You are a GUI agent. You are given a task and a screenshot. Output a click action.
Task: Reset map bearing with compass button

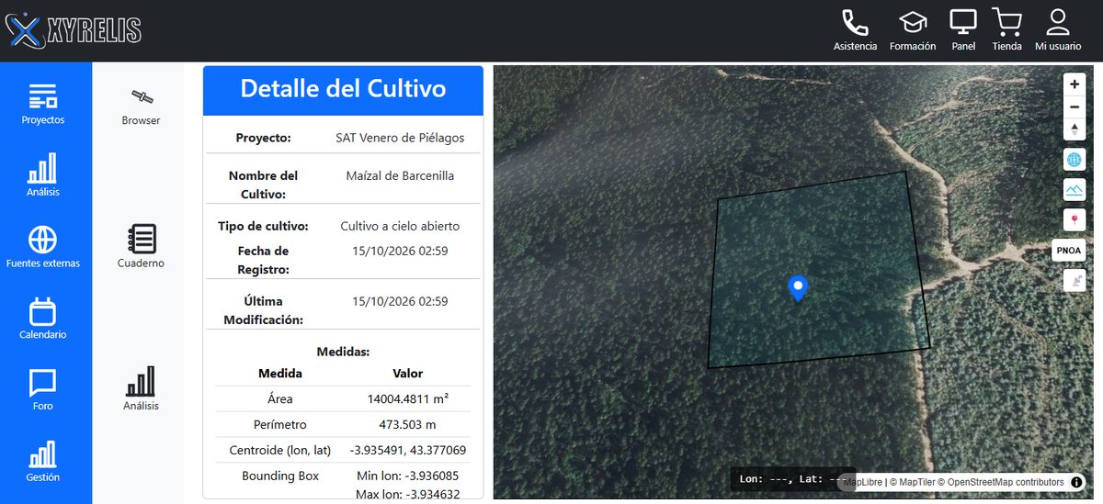(x=1075, y=129)
